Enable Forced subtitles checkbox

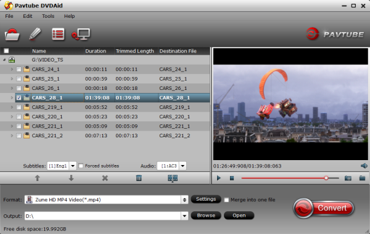81,166
